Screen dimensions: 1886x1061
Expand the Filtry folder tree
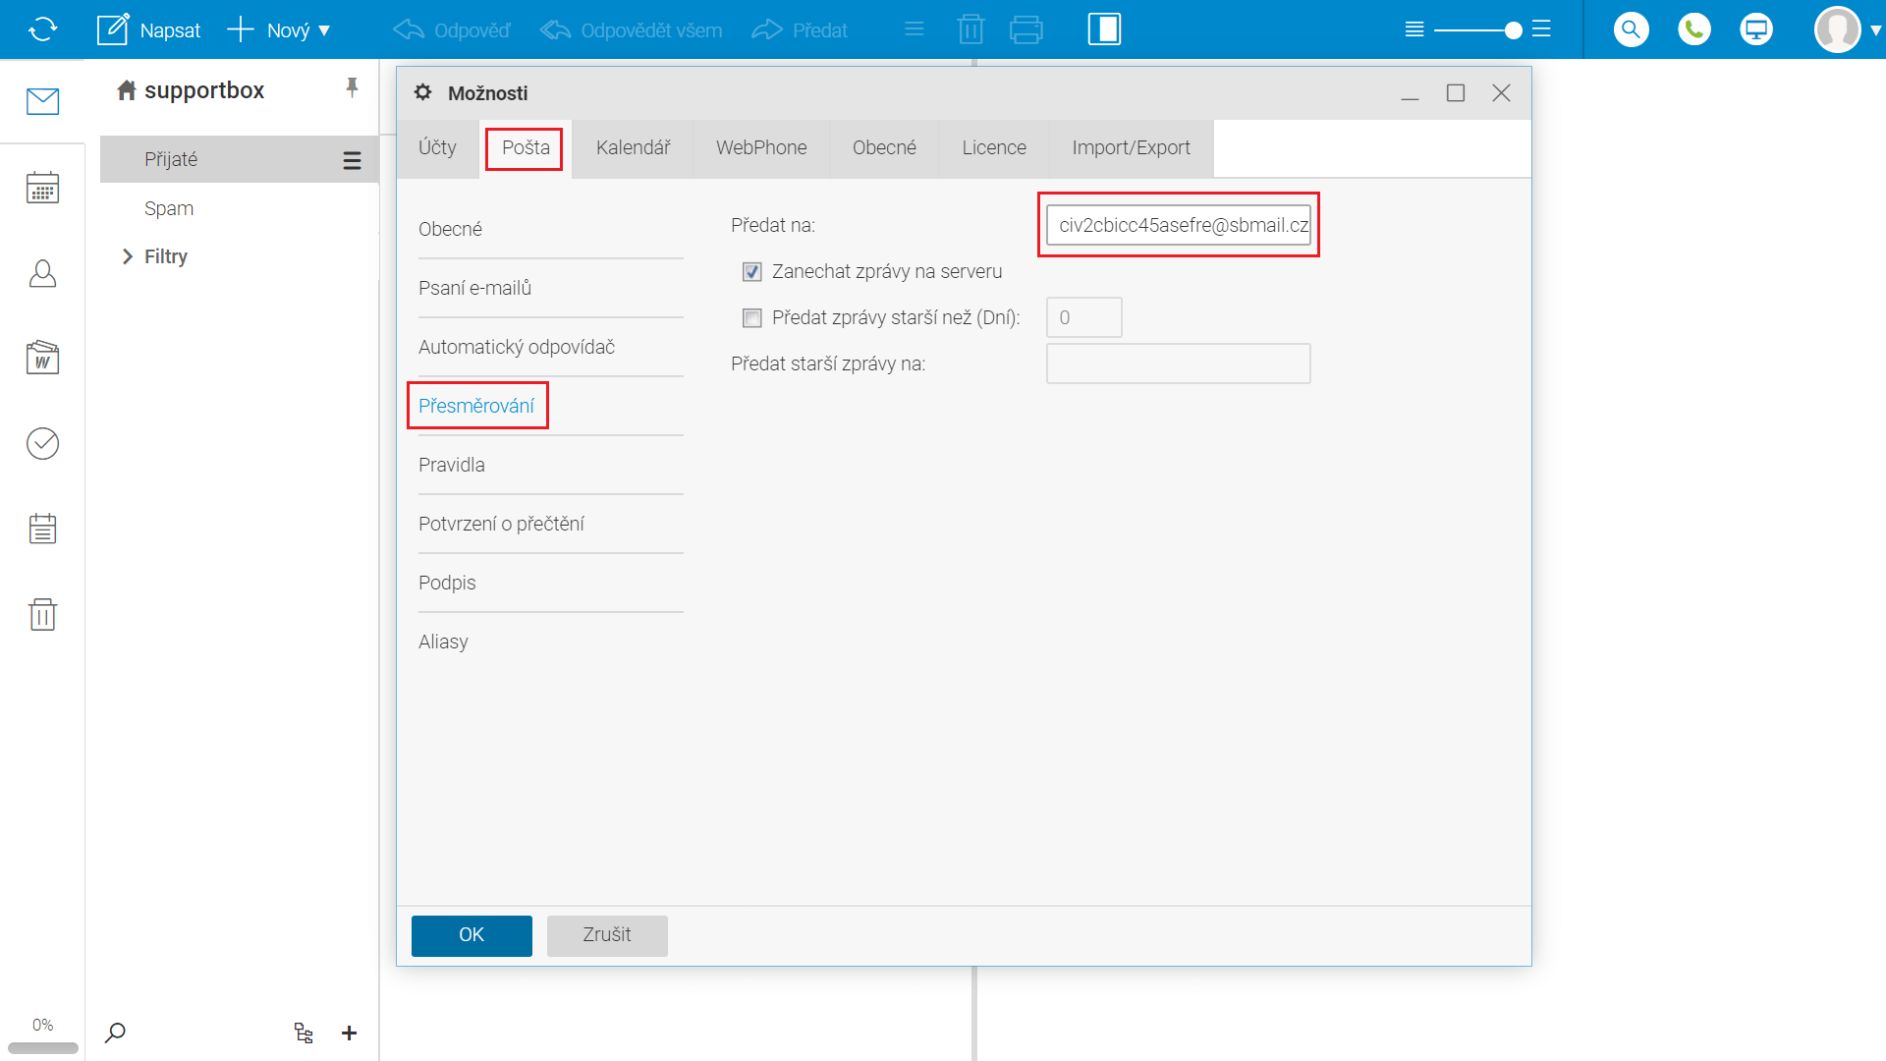point(127,256)
